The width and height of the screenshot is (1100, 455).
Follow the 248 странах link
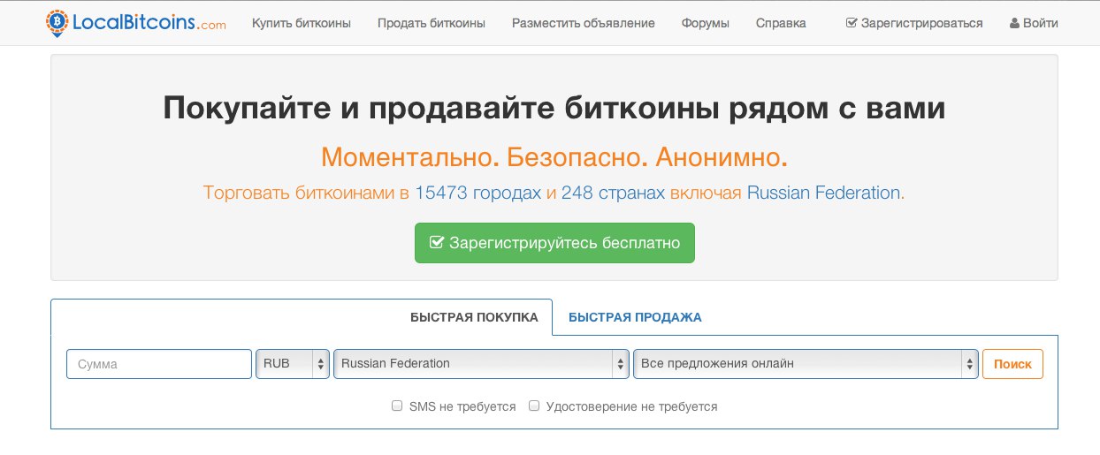tap(612, 193)
